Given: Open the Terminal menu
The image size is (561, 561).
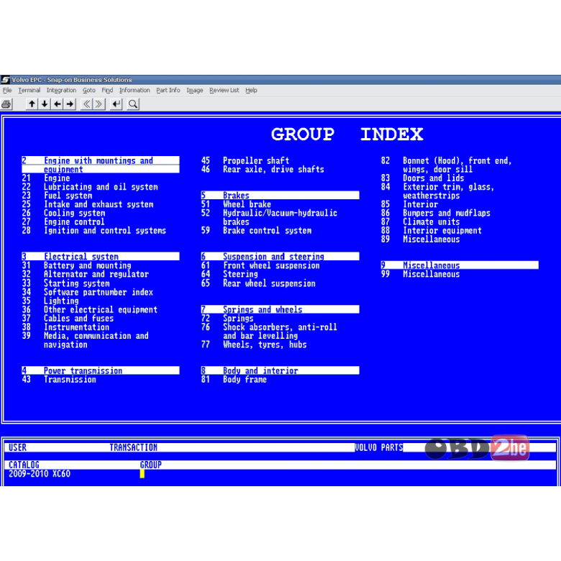Looking at the screenshot, I should coord(29,90).
